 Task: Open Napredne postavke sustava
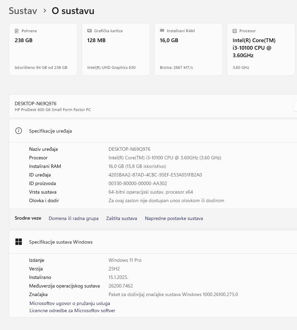pos(174,218)
